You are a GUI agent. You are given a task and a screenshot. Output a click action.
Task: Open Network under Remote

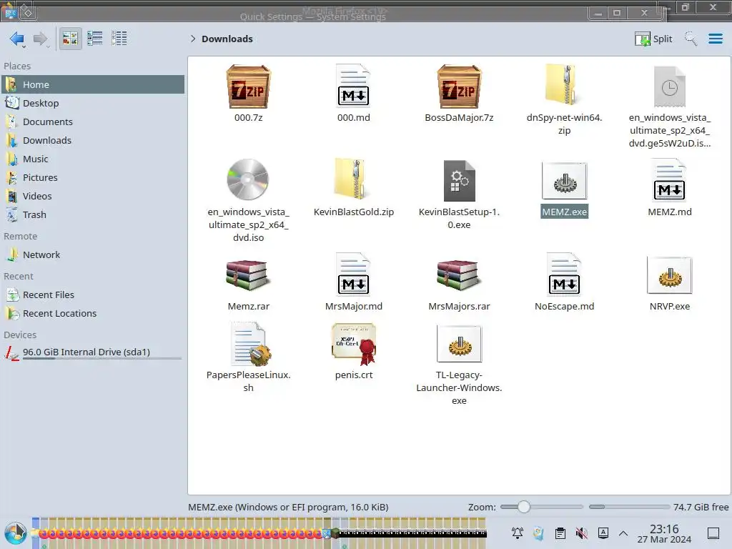tap(93, 255)
